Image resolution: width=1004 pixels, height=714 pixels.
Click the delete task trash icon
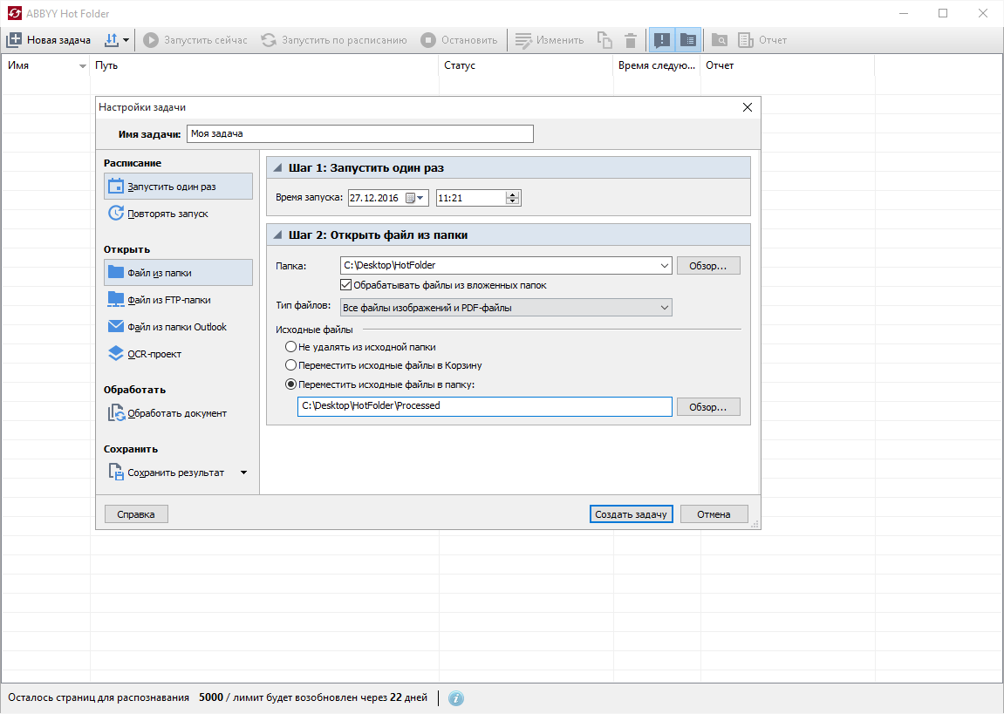tap(631, 40)
